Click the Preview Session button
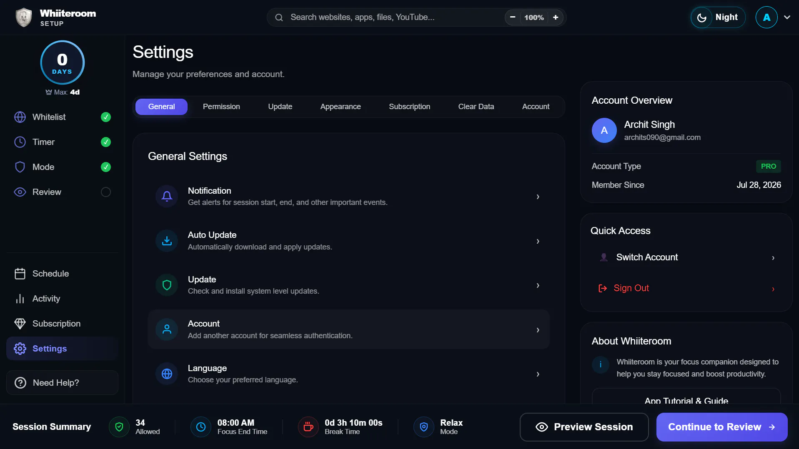This screenshot has height=449, width=799. point(584,427)
